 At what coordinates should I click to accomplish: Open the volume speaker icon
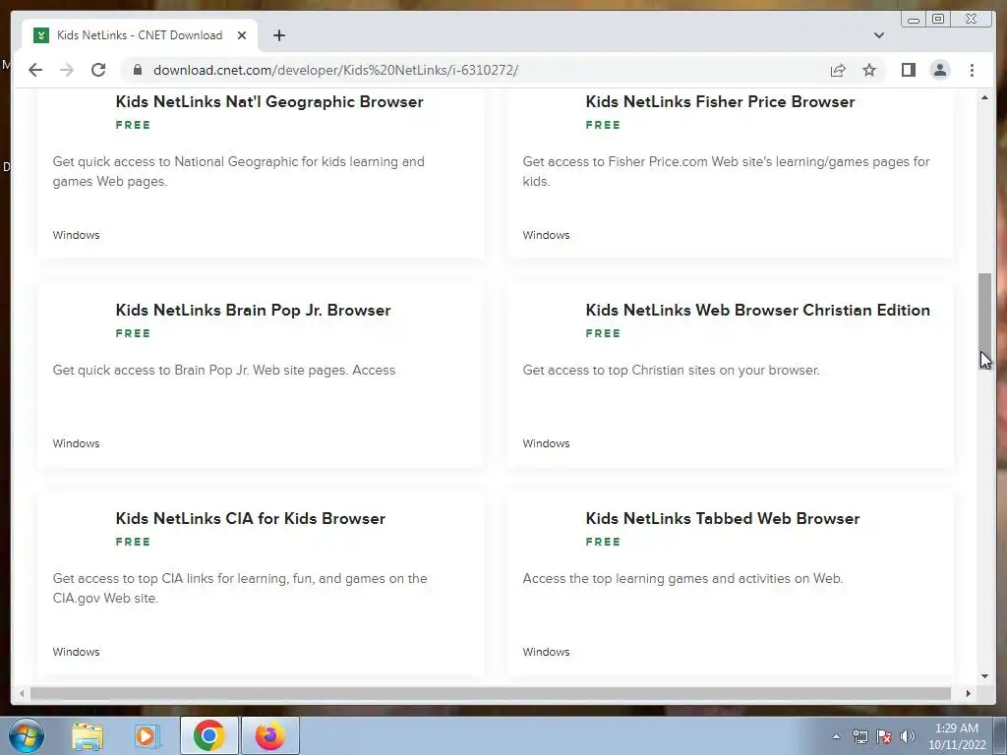(x=908, y=736)
